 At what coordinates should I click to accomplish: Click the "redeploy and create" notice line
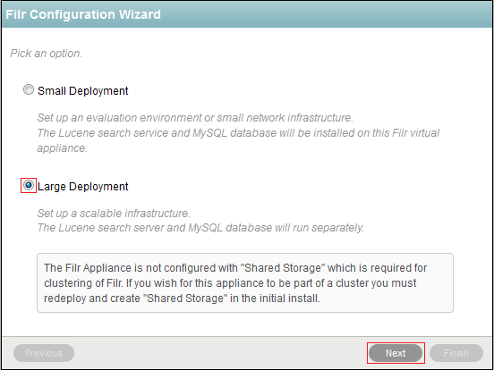pyautogui.click(x=182, y=299)
